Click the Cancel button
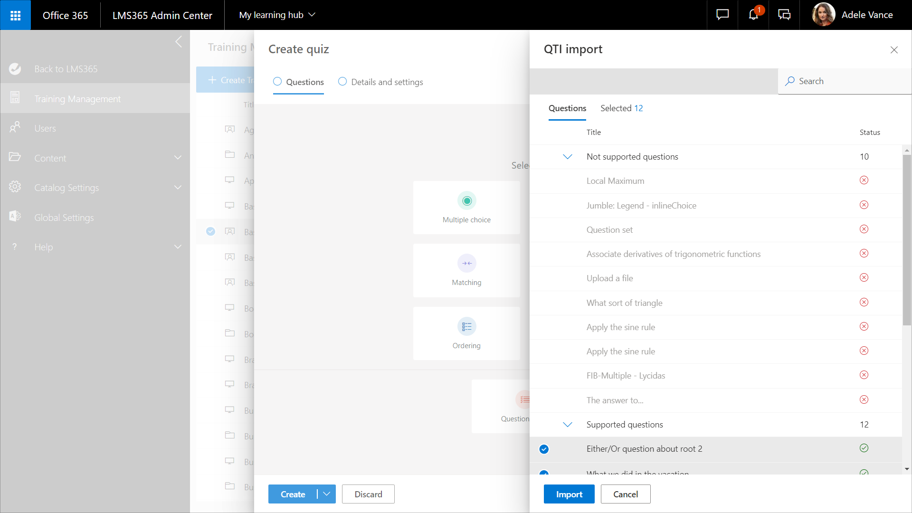912x513 pixels. point(625,494)
